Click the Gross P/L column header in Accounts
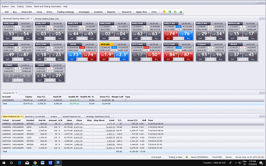Viewport: 266px width, 166px height. 105,97
